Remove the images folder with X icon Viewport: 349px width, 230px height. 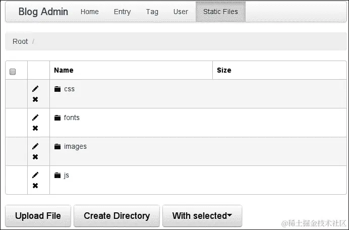pyautogui.click(x=35, y=157)
